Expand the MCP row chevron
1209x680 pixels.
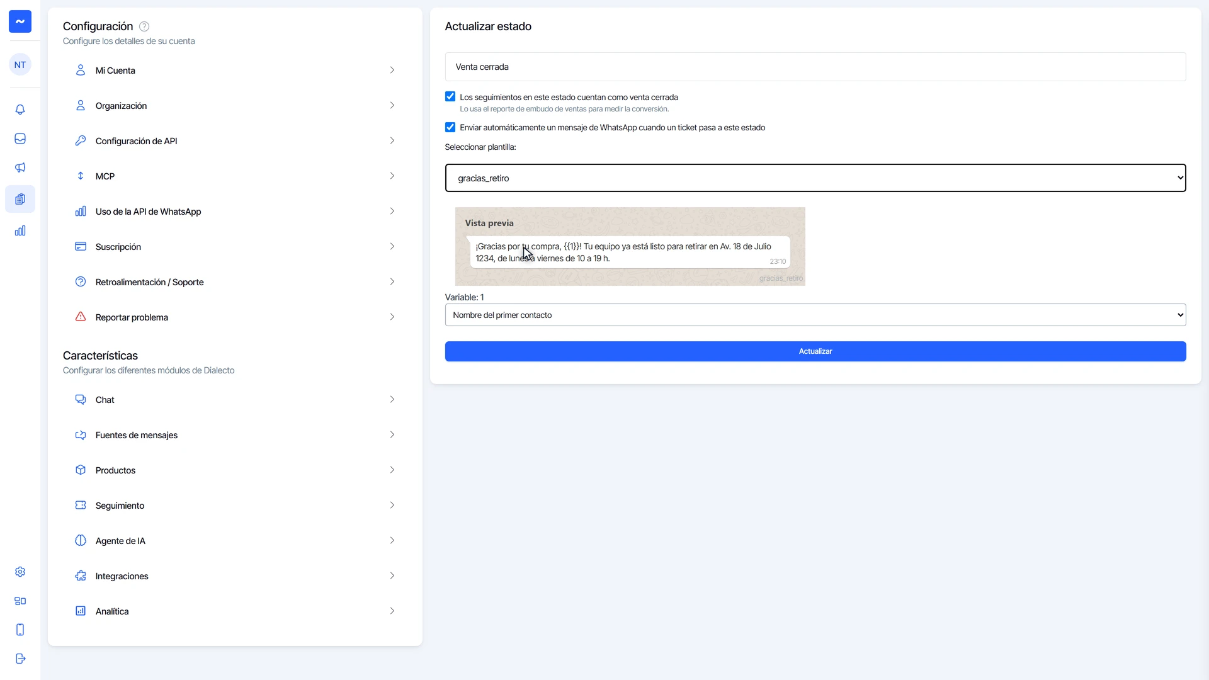click(392, 176)
